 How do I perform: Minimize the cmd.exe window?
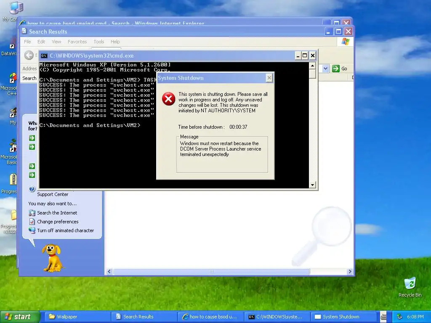click(x=298, y=56)
